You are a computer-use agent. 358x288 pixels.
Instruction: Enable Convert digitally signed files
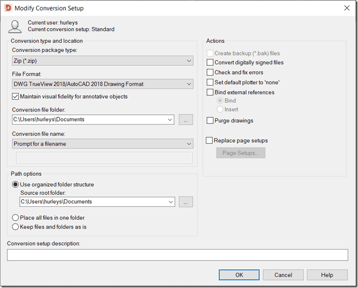(210, 63)
